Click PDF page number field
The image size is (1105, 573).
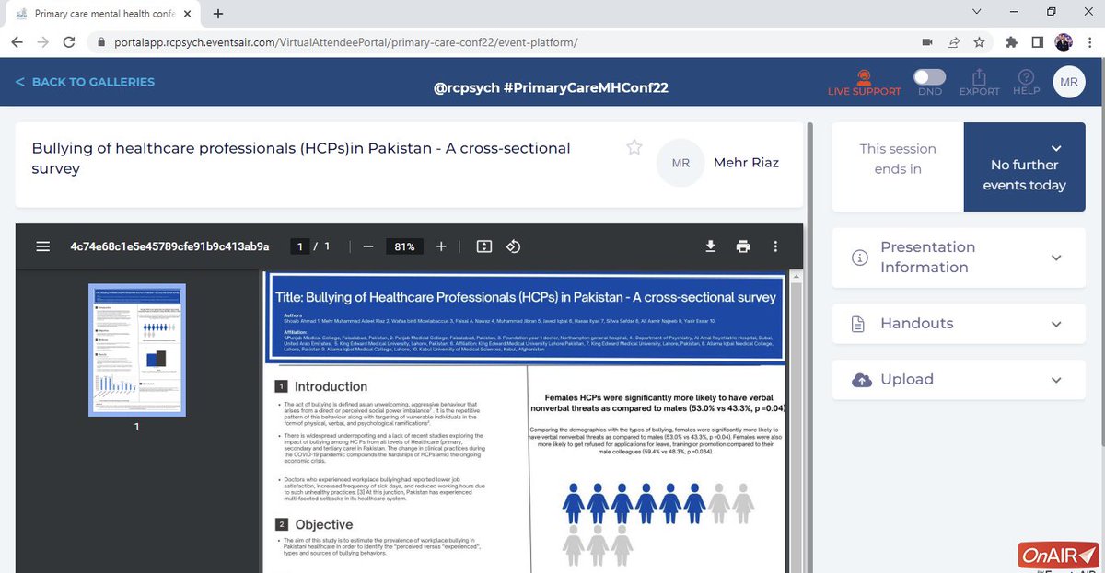(x=299, y=246)
